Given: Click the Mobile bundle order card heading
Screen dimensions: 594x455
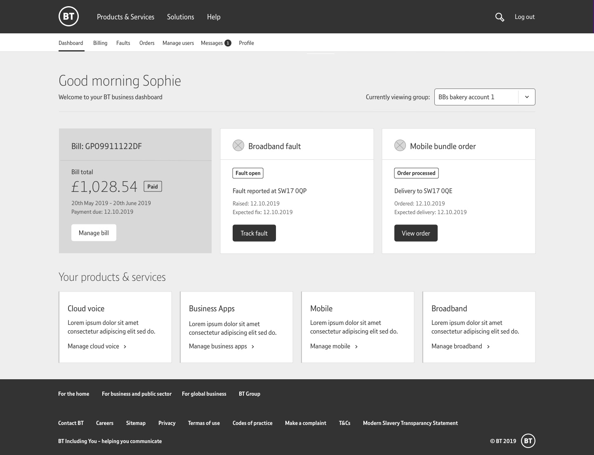Looking at the screenshot, I should pos(443,146).
